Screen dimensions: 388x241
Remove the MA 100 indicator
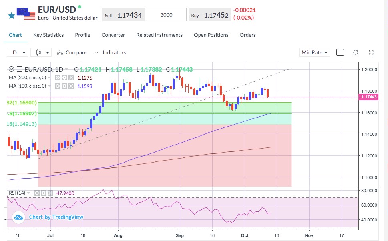(71, 86)
